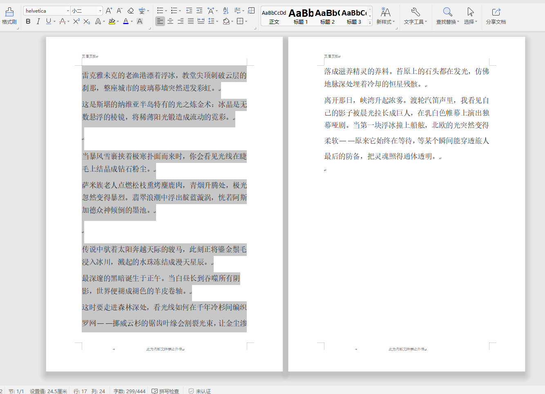
Task: Toggle justify alignment for the paragraph
Action: (x=190, y=21)
